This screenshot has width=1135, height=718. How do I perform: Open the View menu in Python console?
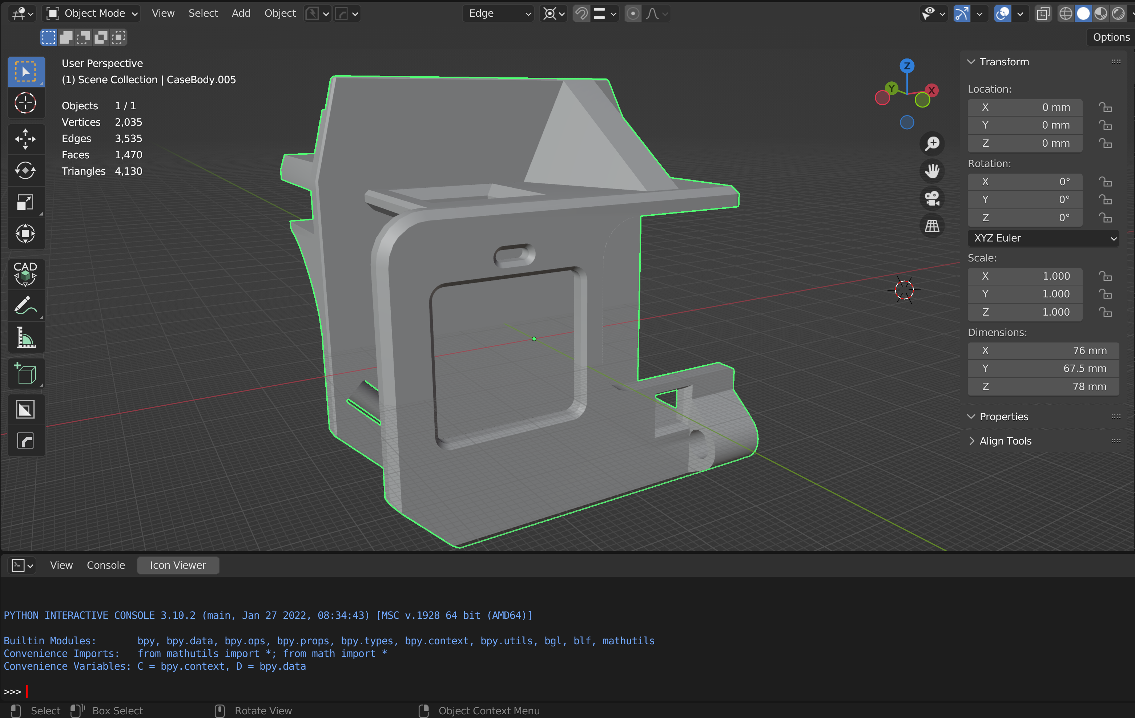(61, 565)
